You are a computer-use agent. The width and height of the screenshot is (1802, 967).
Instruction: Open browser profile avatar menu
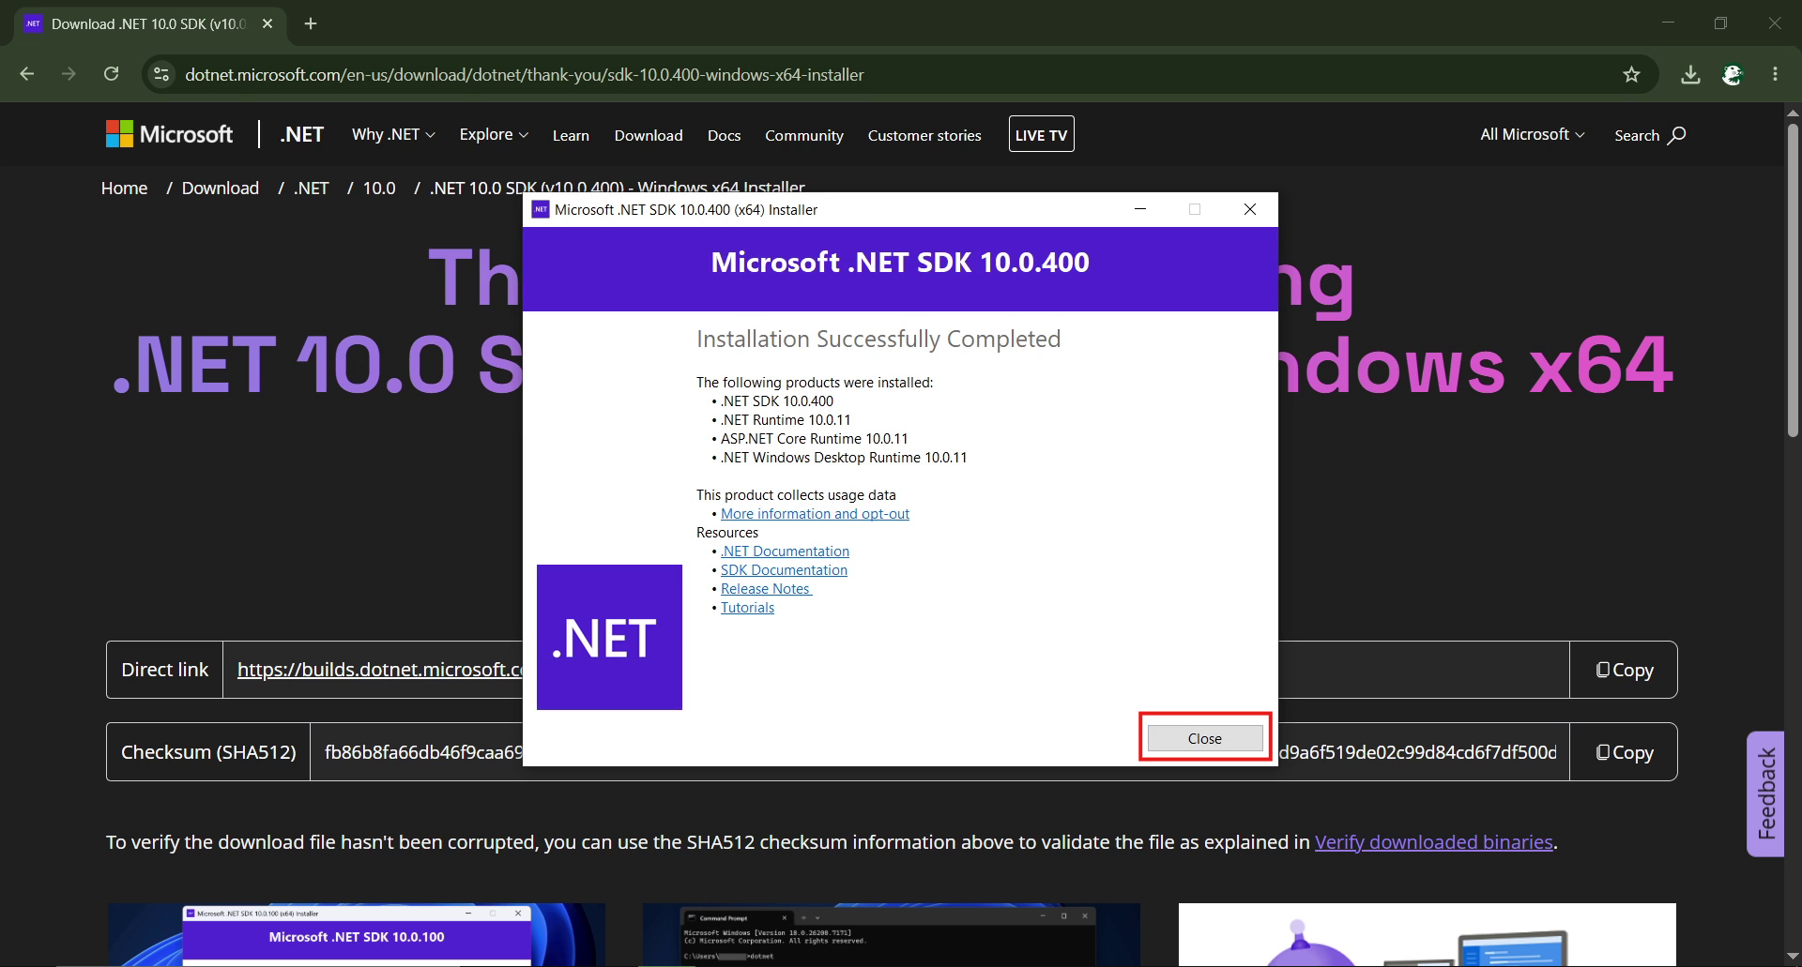[1733, 74]
